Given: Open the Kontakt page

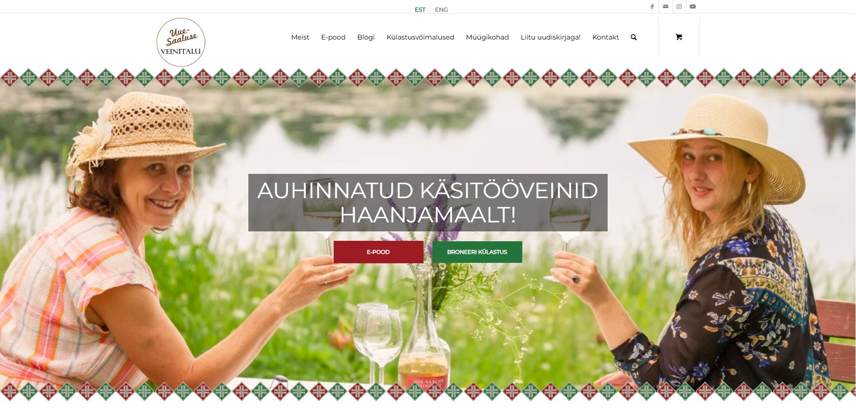Looking at the screenshot, I should (605, 37).
